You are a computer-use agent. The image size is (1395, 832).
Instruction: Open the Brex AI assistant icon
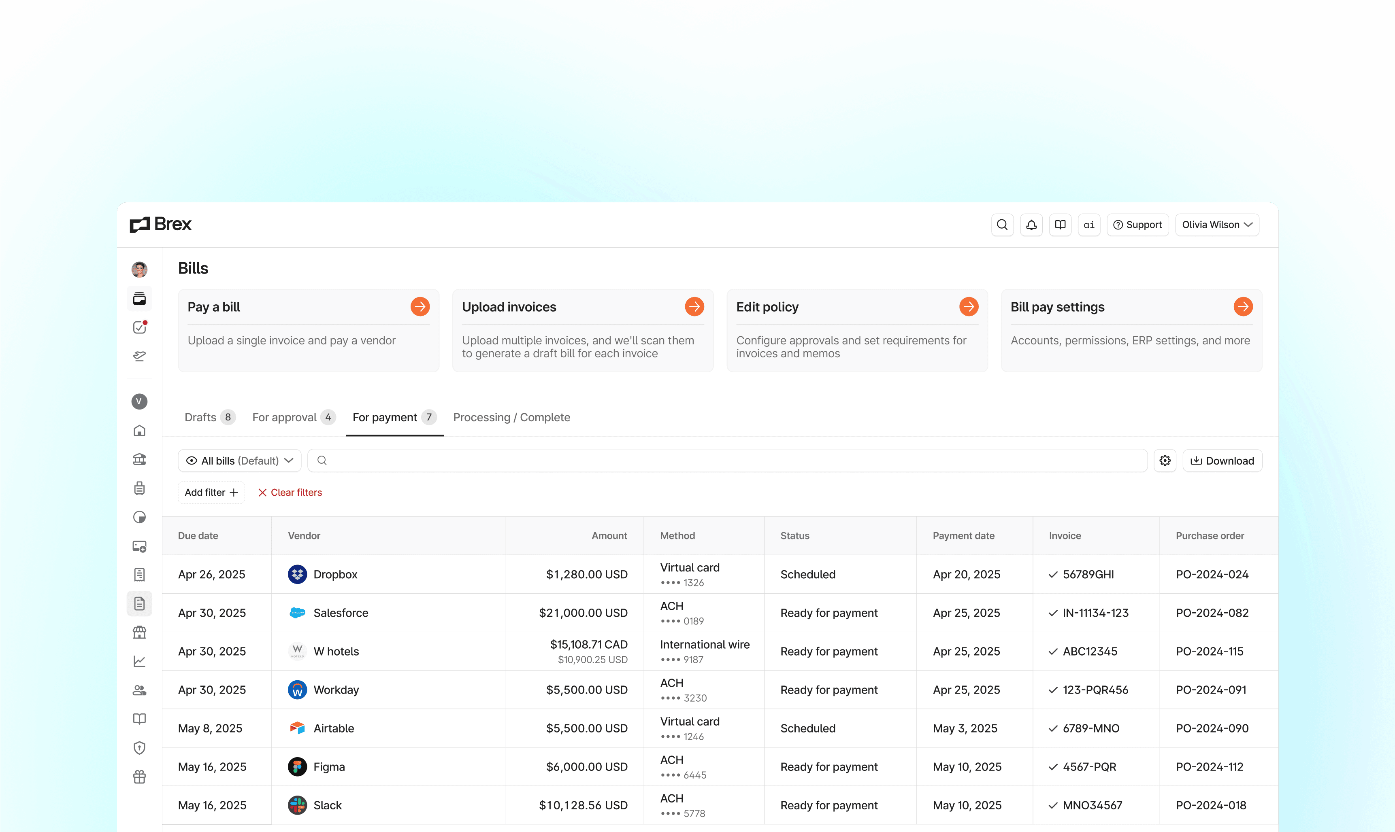click(x=1088, y=224)
